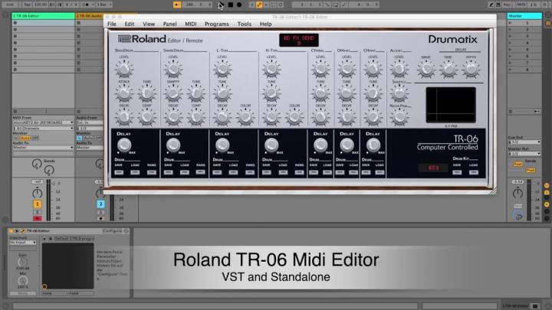Open the Panel menu
Screen dimensions: 552x310
click(169, 24)
